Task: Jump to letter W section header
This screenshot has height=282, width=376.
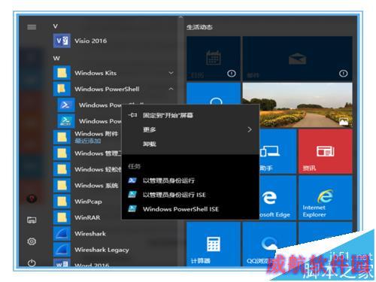Action: (x=56, y=58)
